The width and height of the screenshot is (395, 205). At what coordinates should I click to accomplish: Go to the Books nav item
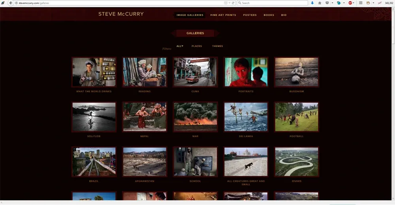269,15
